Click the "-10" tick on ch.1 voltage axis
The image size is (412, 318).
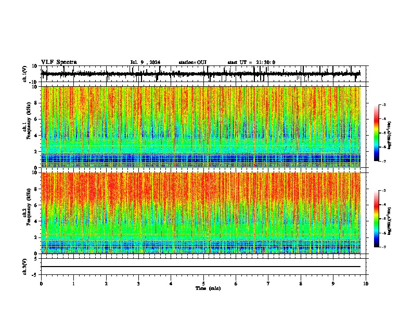[x=34, y=82]
